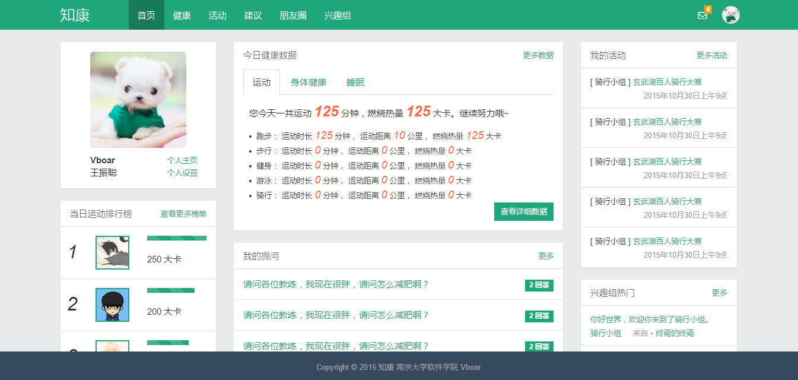Open the 活动 navigation item

(x=218, y=15)
